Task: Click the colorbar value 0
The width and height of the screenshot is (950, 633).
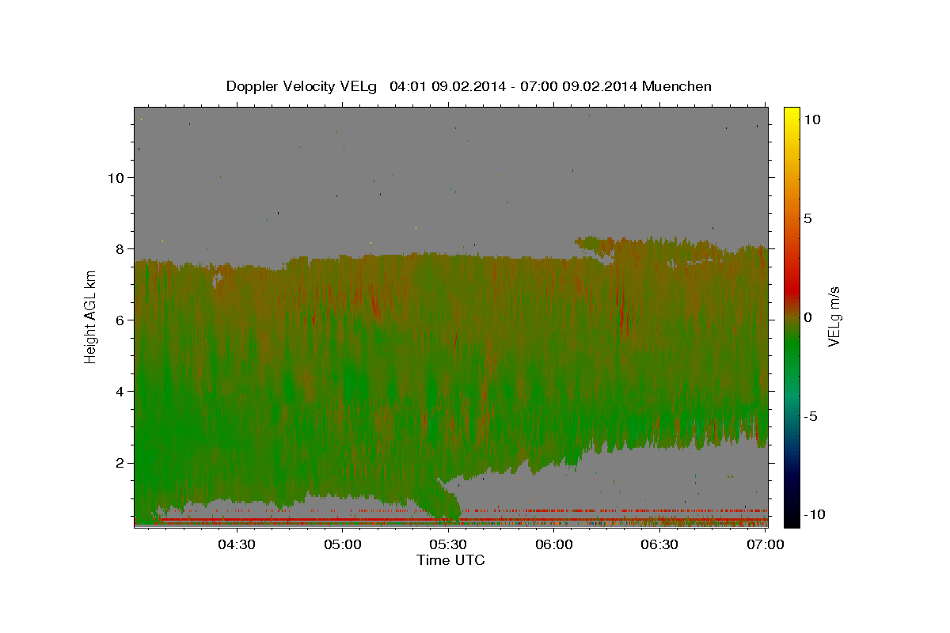Action: 808,317
